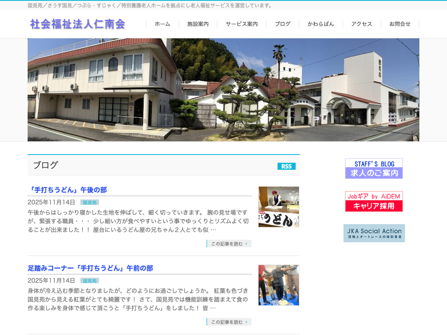The width and height of the screenshot is (447, 335).
Task: Click the 国見苑 tag on the first post
Action: click(89, 202)
